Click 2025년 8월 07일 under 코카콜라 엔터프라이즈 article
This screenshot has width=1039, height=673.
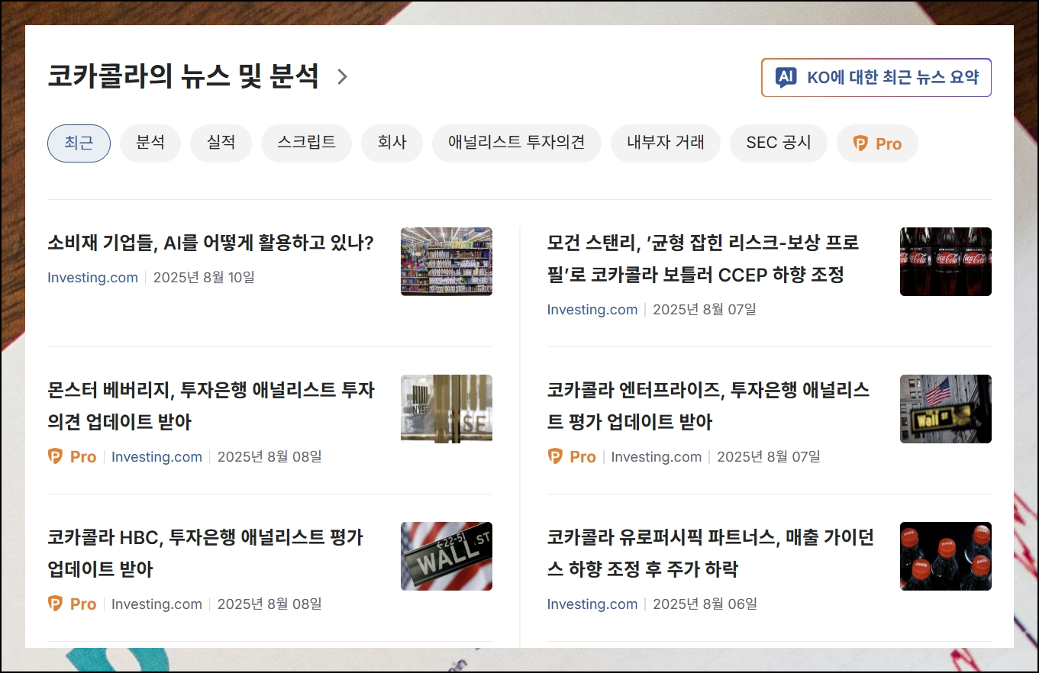(769, 457)
